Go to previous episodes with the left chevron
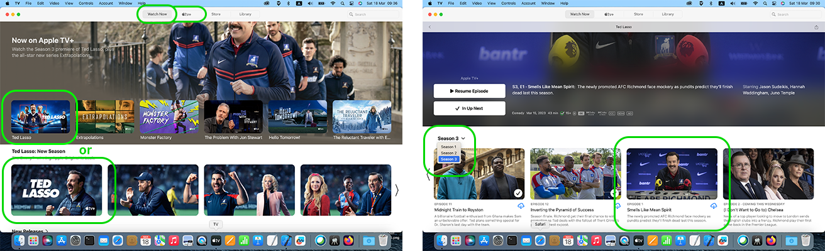The height and width of the screenshot is (251, 825). pos(428,174)
